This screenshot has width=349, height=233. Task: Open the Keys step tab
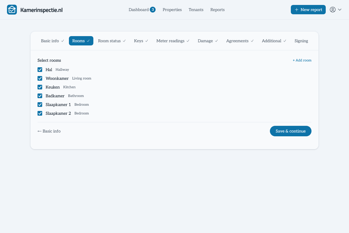click(x=141, y=41)
